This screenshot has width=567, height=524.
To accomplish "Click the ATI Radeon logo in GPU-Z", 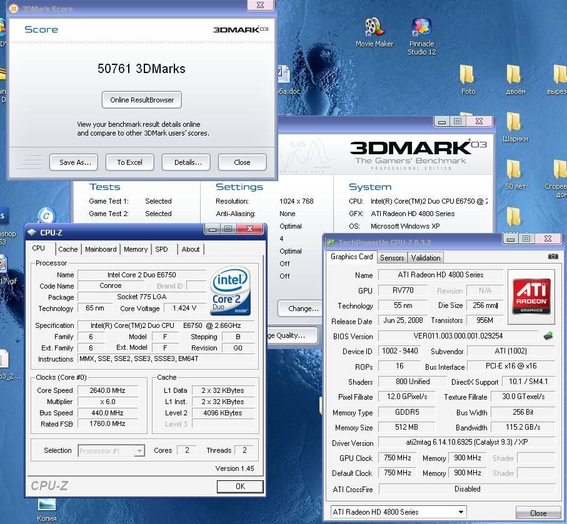I will pyautogui.click(x=531, y=296).
